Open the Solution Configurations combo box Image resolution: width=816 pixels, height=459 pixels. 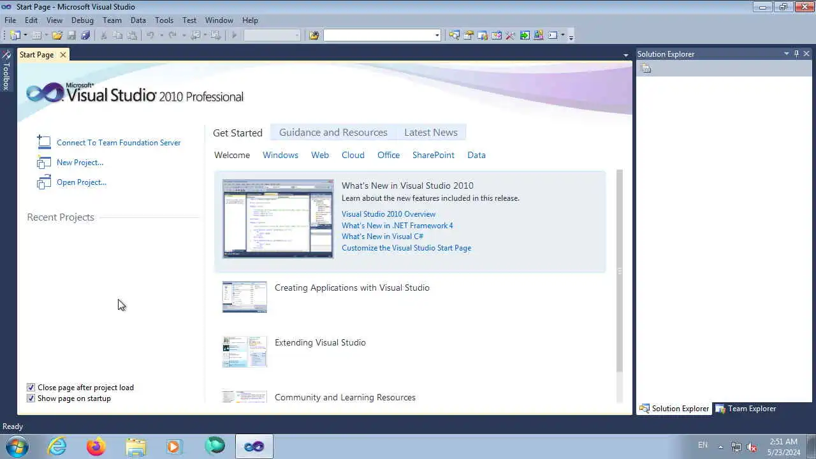point(272,36)
